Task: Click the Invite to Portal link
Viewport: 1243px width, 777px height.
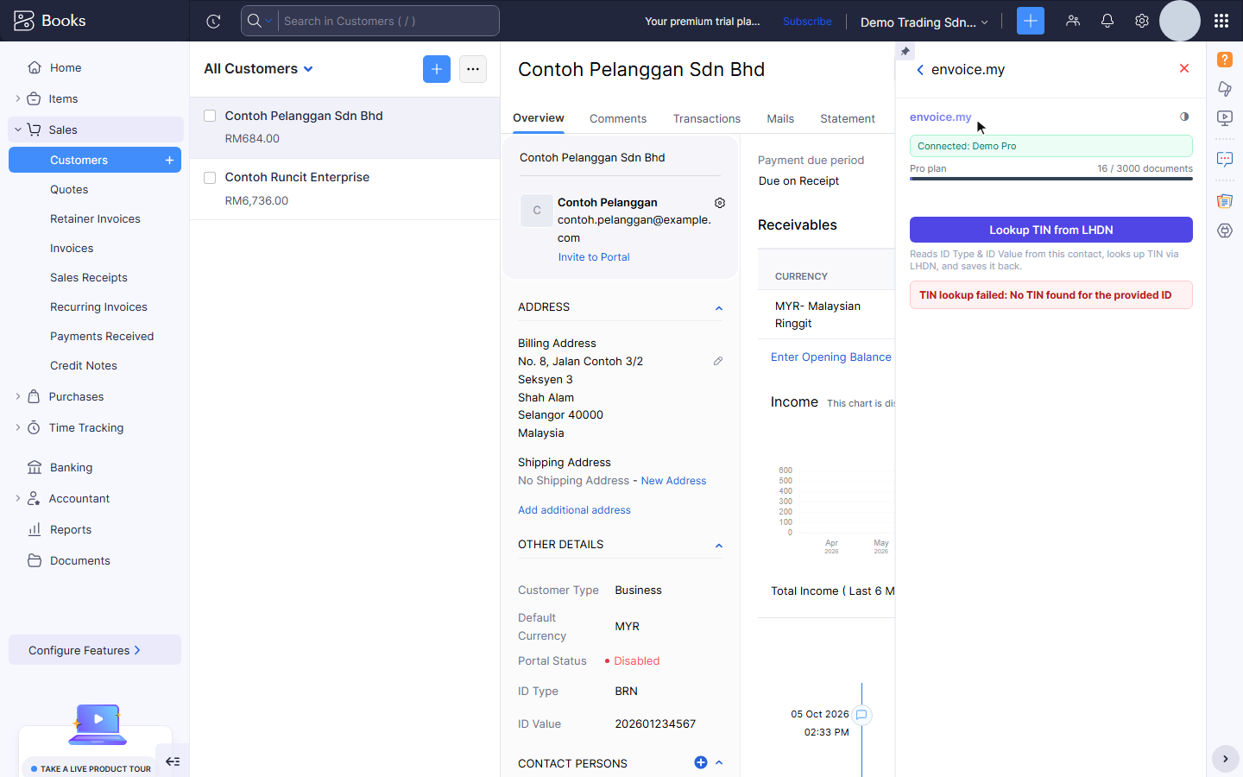Action: pyautogui.click(x=594, y=257)
